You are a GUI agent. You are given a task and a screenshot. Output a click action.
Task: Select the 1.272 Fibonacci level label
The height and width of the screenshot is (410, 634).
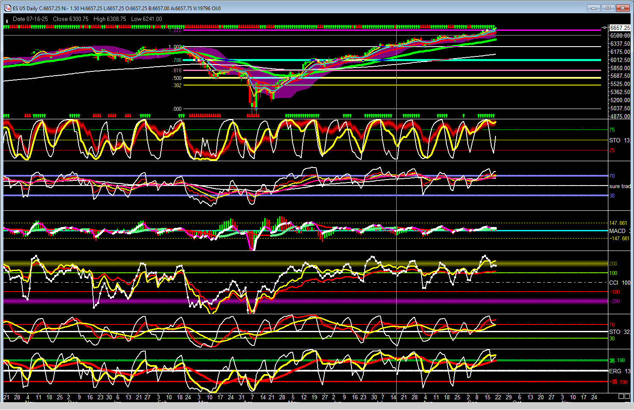click(175, 30)
